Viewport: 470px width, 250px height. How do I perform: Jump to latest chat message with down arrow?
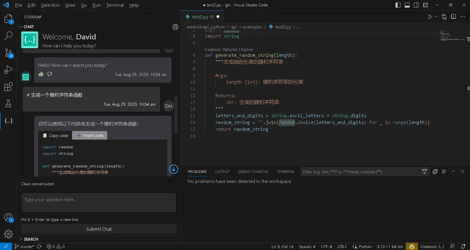[x=173, y=169]
